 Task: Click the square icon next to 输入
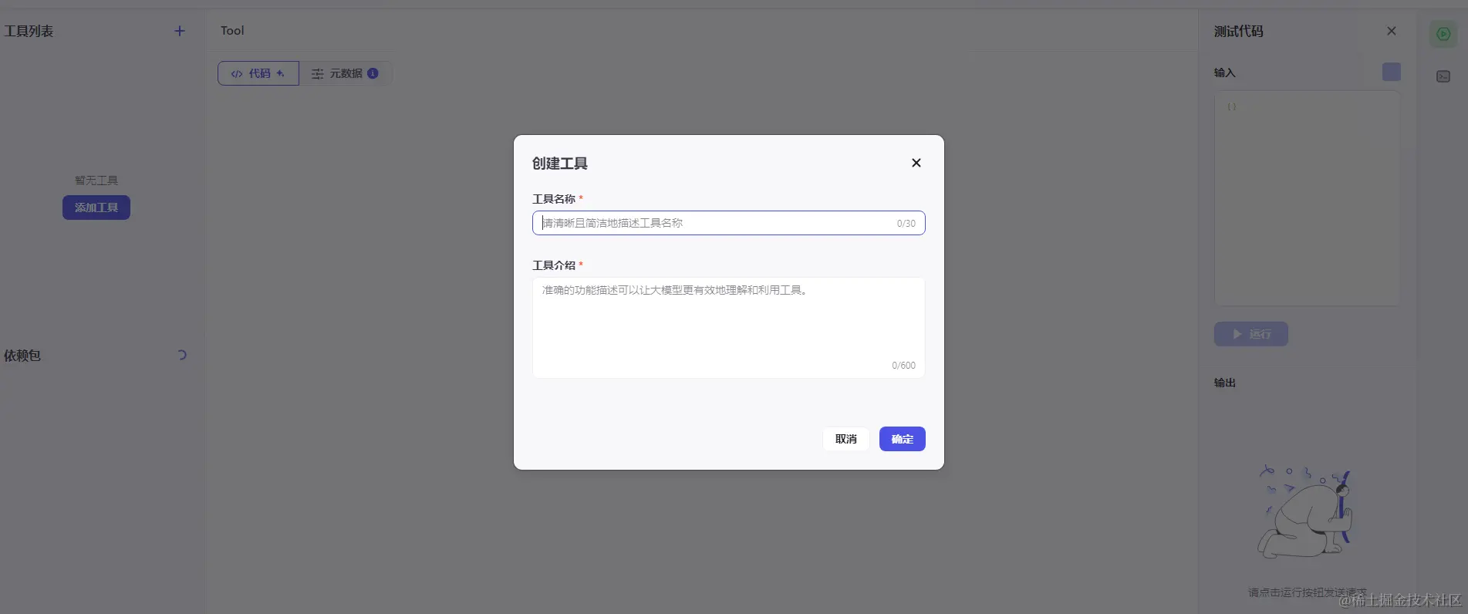(x=1392, y=72)
